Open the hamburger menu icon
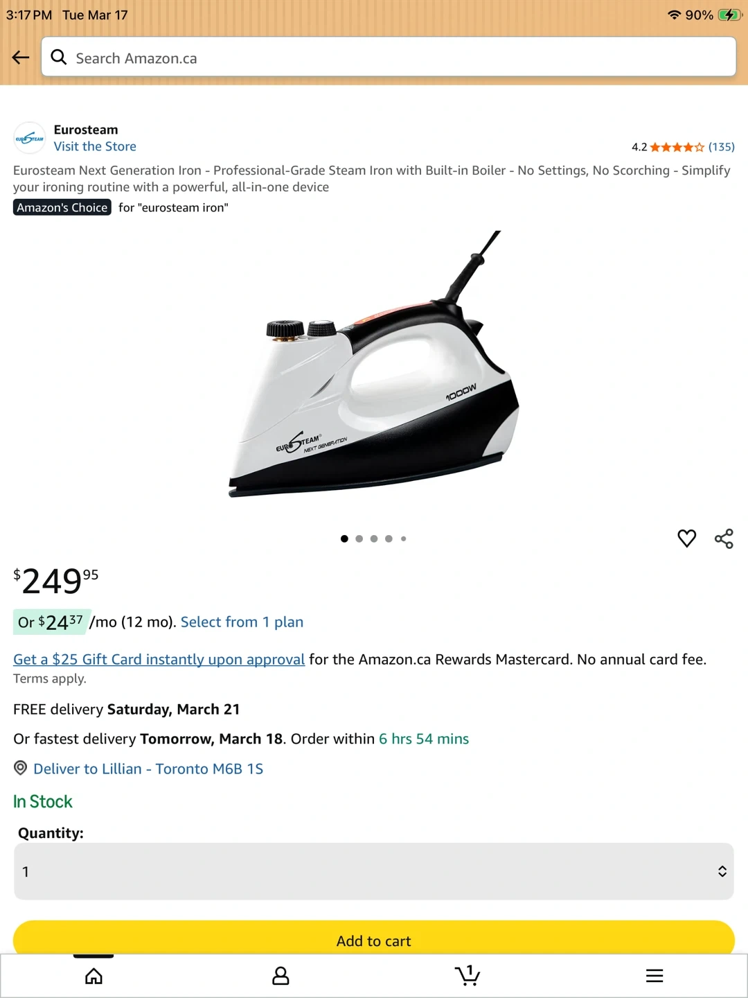 [654, 976]
